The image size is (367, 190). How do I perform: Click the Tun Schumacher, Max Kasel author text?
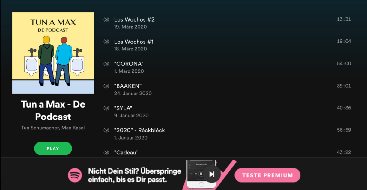pyautogui.click(x=53, y=128)
